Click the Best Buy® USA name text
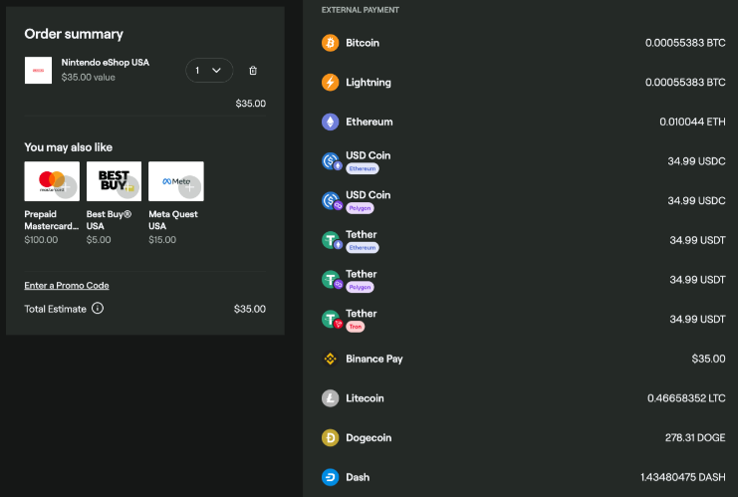738x497 pixels. [109, 220]
